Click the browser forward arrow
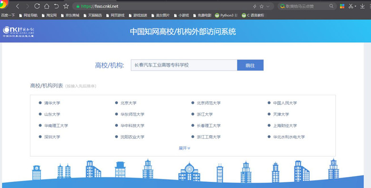The width and height of the screenshot is (371, 188). (28, 6)
